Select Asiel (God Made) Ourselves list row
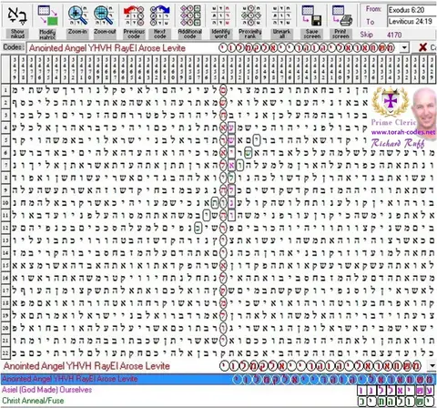Image resolution: width=437 pixels, height=408 pixels. pos(218,390)
